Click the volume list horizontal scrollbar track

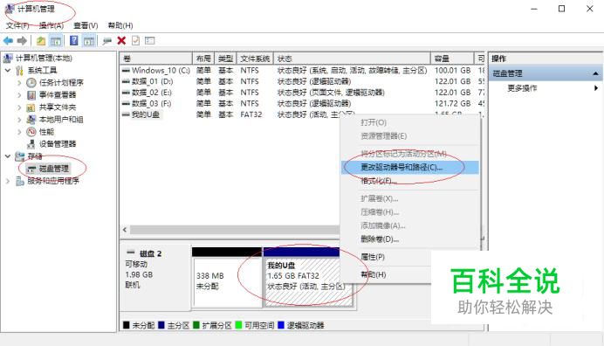pyautogui.click(x=234, y=230)
